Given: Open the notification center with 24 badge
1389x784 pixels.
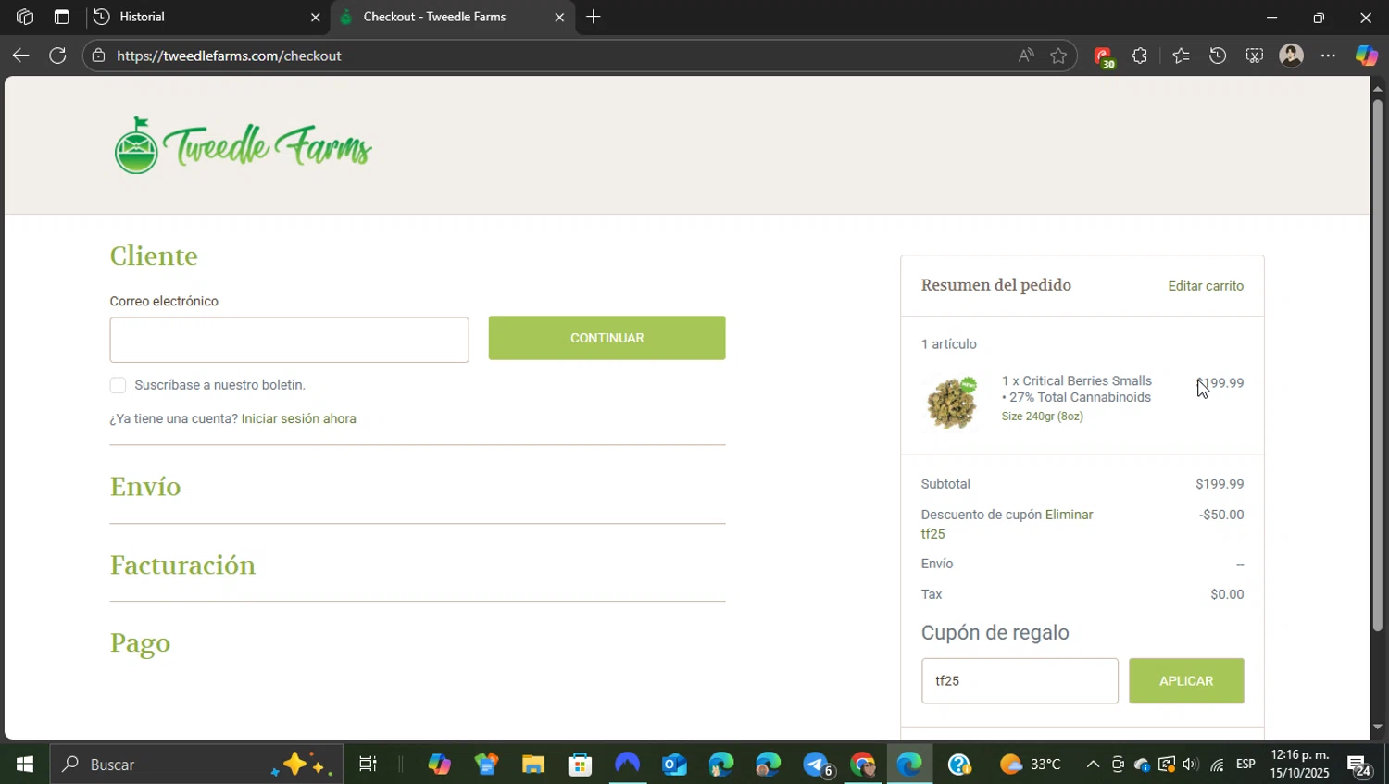Looking at the screenshot, I should coord(1359,765).
